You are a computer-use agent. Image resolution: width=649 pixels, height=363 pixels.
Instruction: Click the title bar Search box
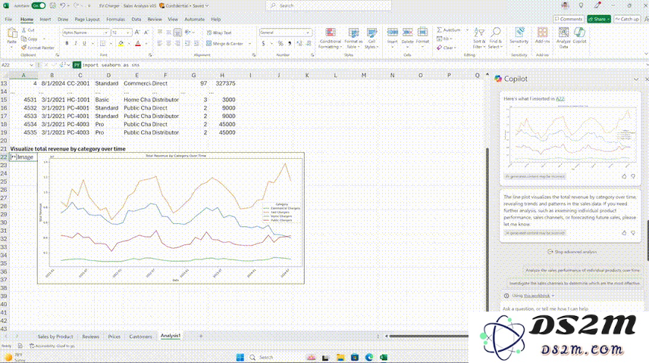(x=328, y=6)
